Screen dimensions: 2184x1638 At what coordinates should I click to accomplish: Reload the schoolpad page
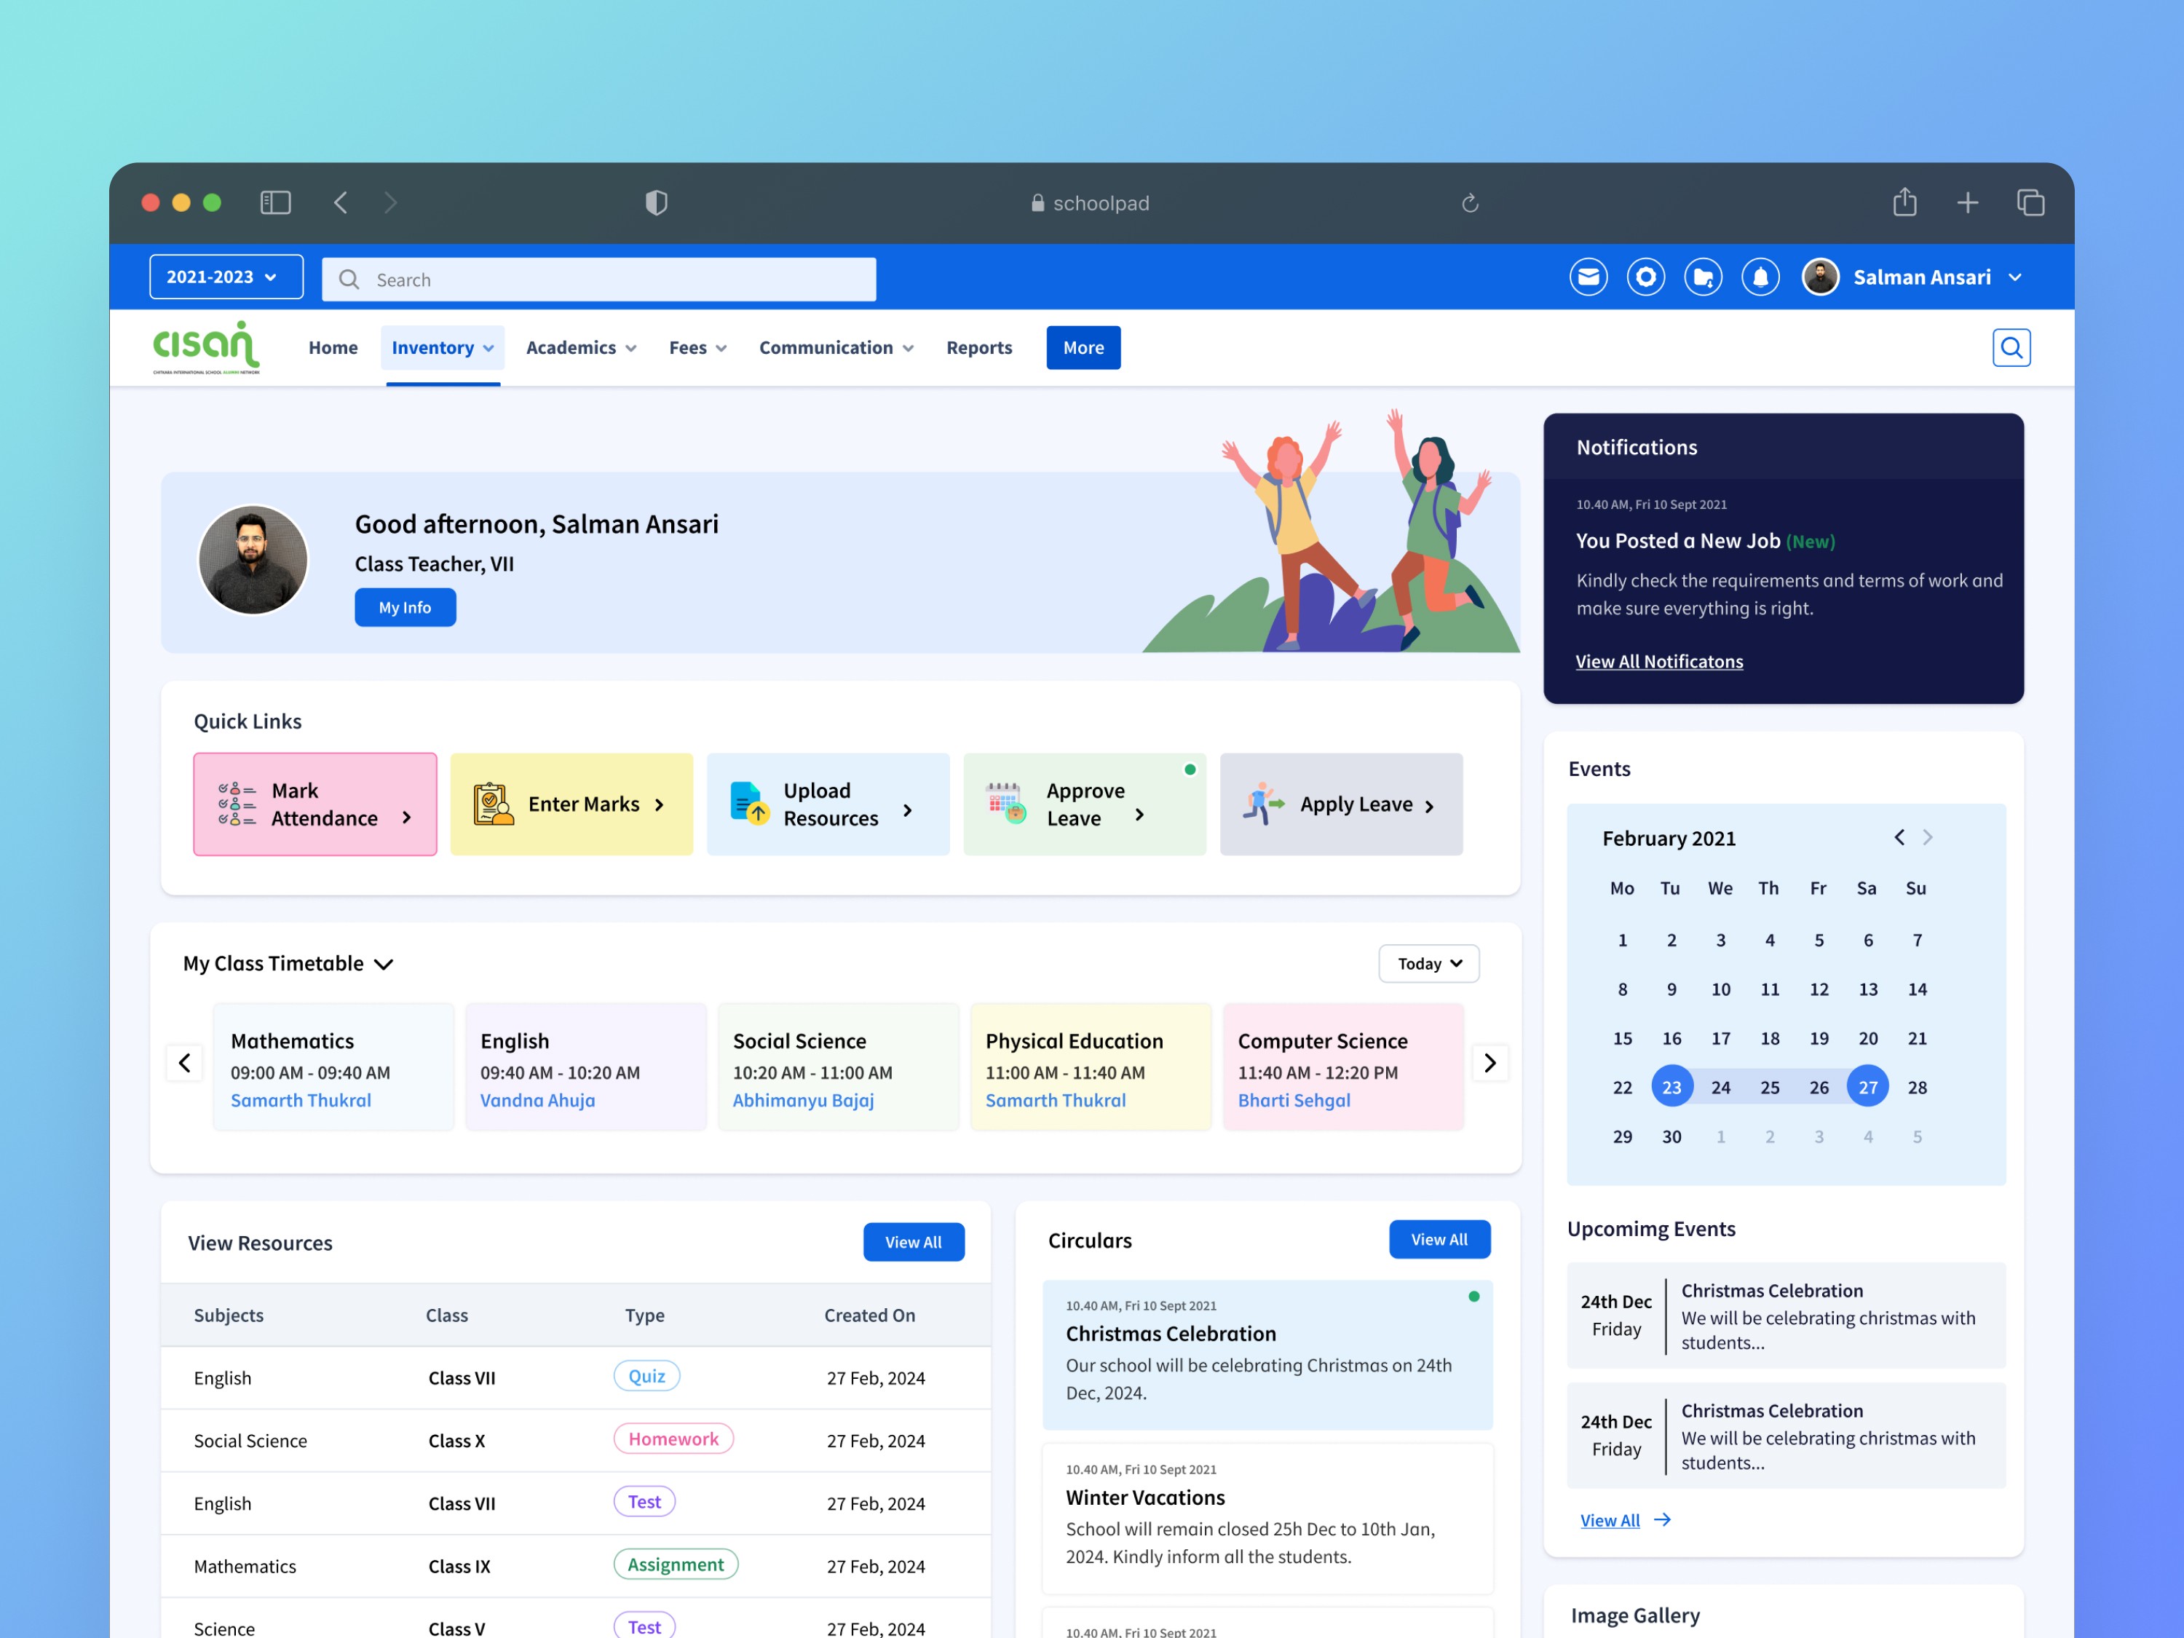click(1469, 203)
